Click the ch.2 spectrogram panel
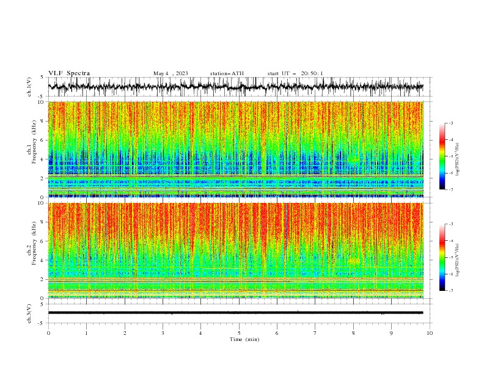Image resolution: width=484 pixels, height=374 pixels. (236, 251)
